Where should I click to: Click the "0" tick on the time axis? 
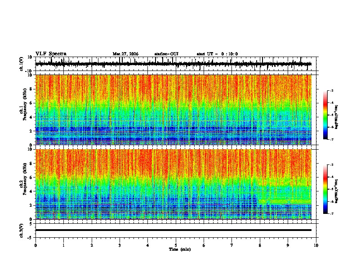36,245
